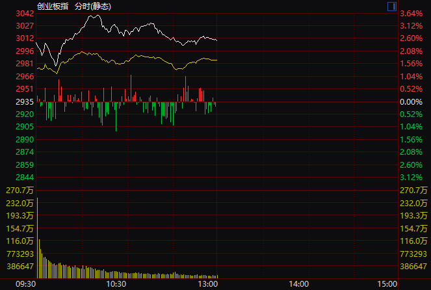Click the 2844 lowest price label
The image size is (431, 290).
(24, 178)
